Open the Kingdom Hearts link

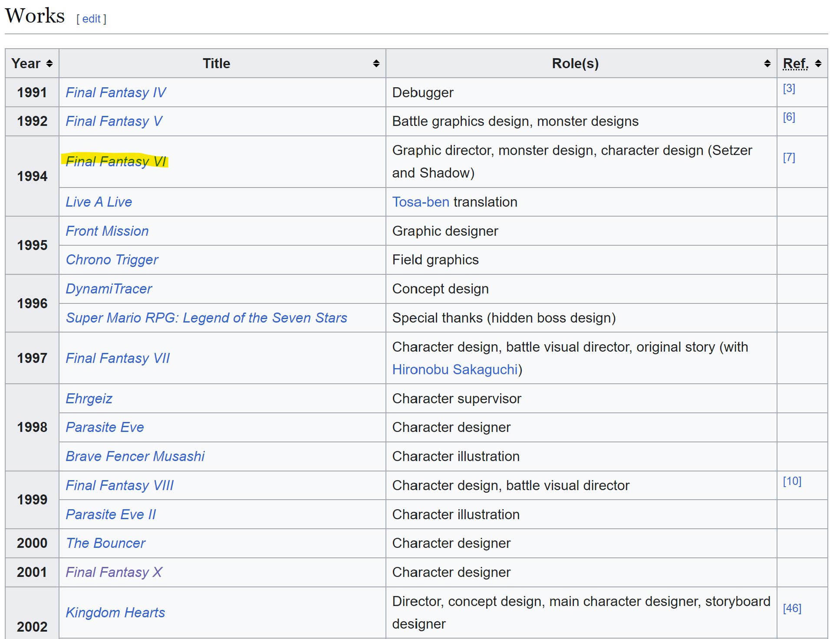pos(115,613)
